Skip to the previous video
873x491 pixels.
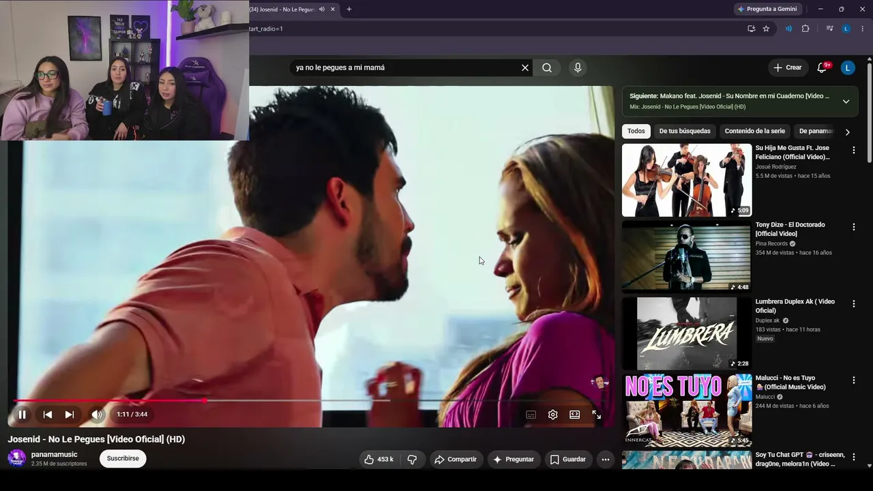[x=48, y=415]
